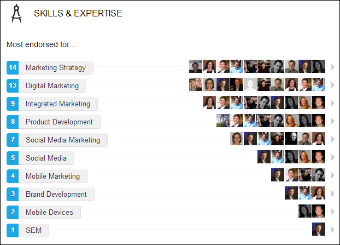Click the 13 endorsement count for Digital Marketing
Viewport: 340px width, 245px height.
pyautogui.click(x=13, y=86)
